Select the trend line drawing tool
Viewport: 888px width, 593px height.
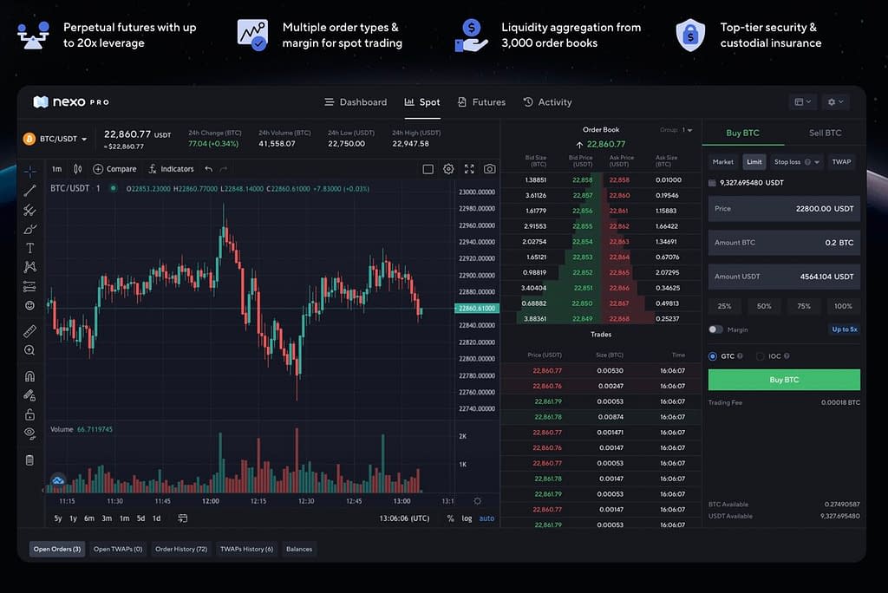[x=30, y=191]
